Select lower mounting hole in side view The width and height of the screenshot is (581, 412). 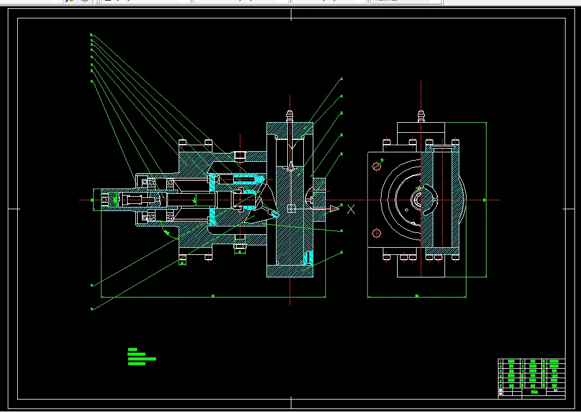[x=376, y=233]
